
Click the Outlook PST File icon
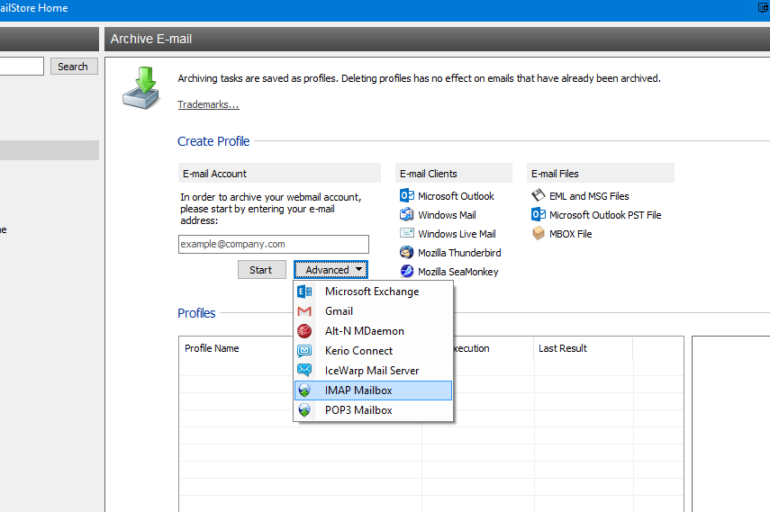(539, 214)
